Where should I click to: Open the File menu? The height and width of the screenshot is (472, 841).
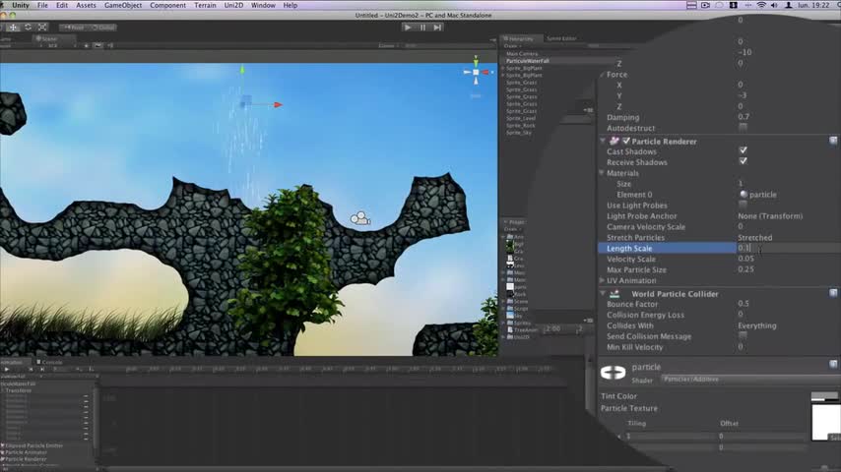coord(42,5)
